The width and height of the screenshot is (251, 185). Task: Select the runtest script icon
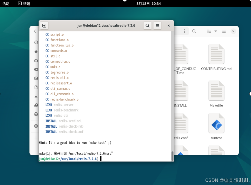[x=216, y=123]
